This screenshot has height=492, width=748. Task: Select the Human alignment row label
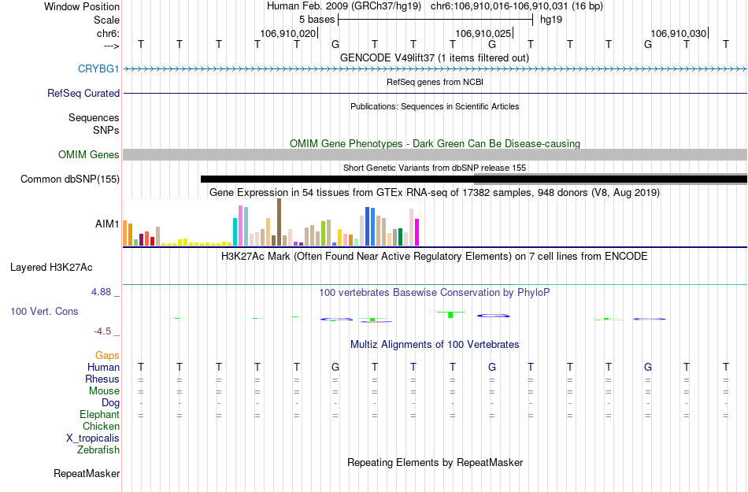click(x=103, y=367)
